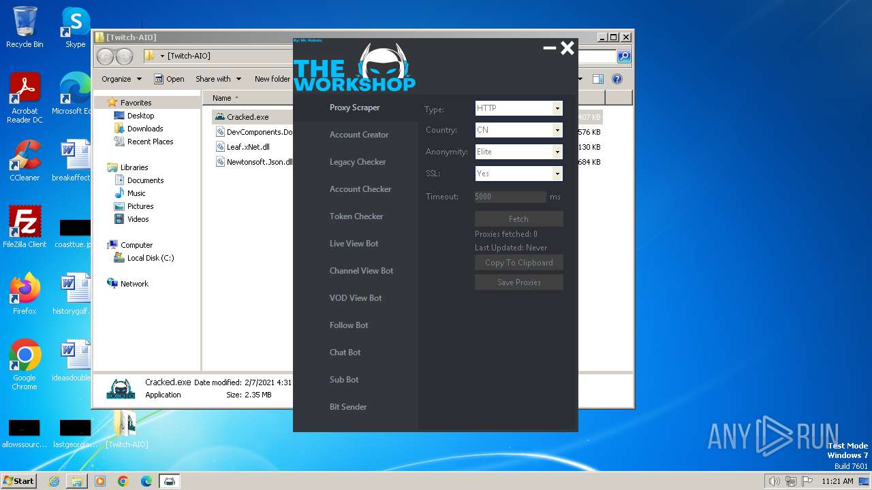Click Explorer Back navigation button

point(105,56)
